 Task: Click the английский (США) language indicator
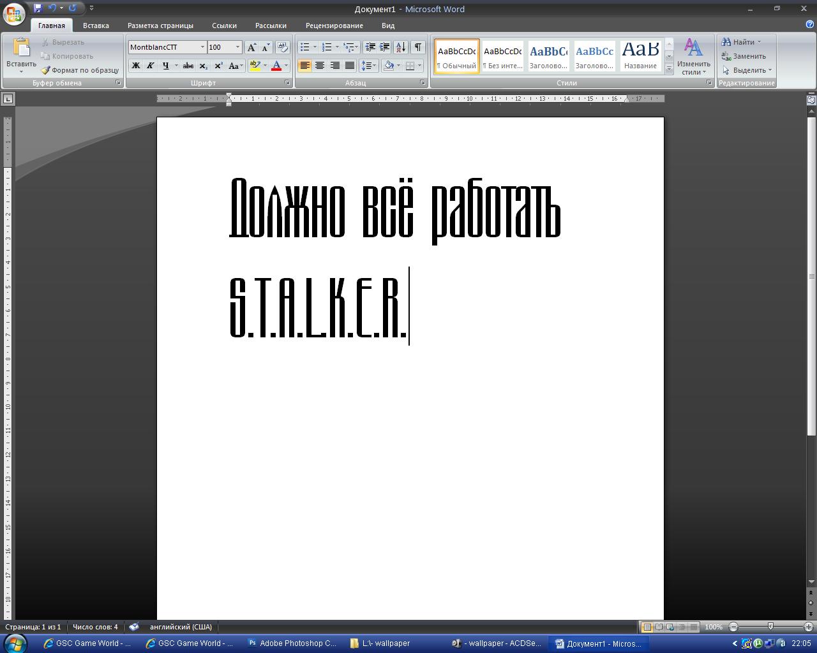(x=181, y=627)
